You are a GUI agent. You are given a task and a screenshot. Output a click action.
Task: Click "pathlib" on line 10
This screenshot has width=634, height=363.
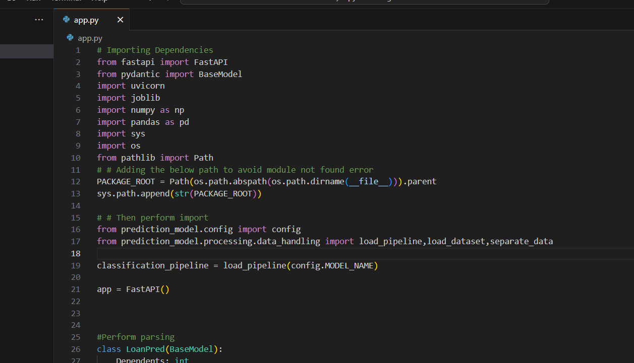pyautogui.click(x=138, y=158)
